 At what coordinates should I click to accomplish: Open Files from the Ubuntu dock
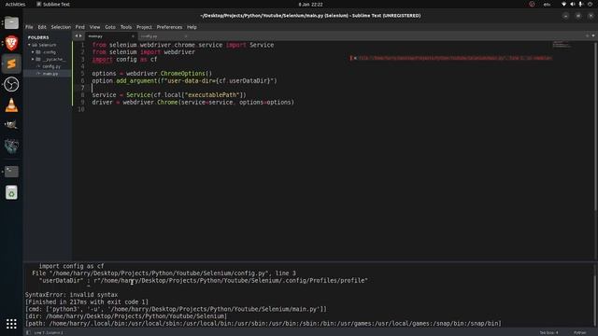(x=11, y=22)
